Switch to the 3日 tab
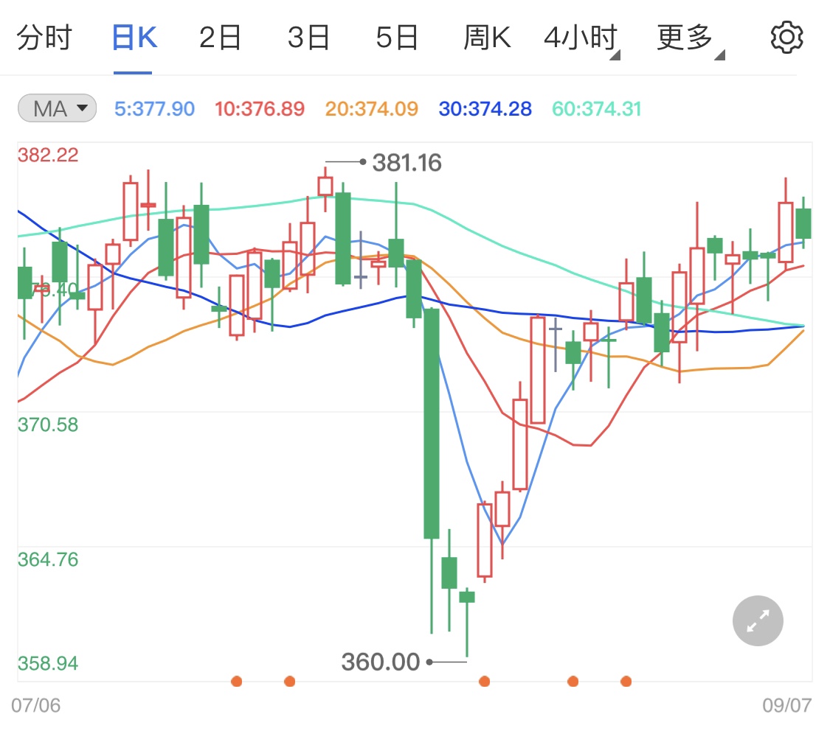 click(308, 38)
